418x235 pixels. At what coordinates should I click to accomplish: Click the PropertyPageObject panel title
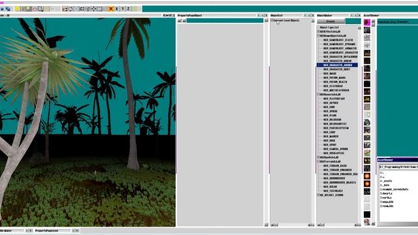point(190,16)
